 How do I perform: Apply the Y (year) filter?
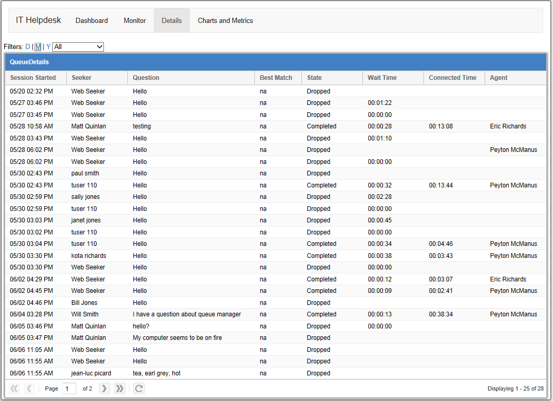point(49,46)
